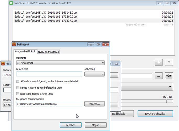Click the Lemez címe text field
This screenshot has width=179, height=131.
(49, 74)
